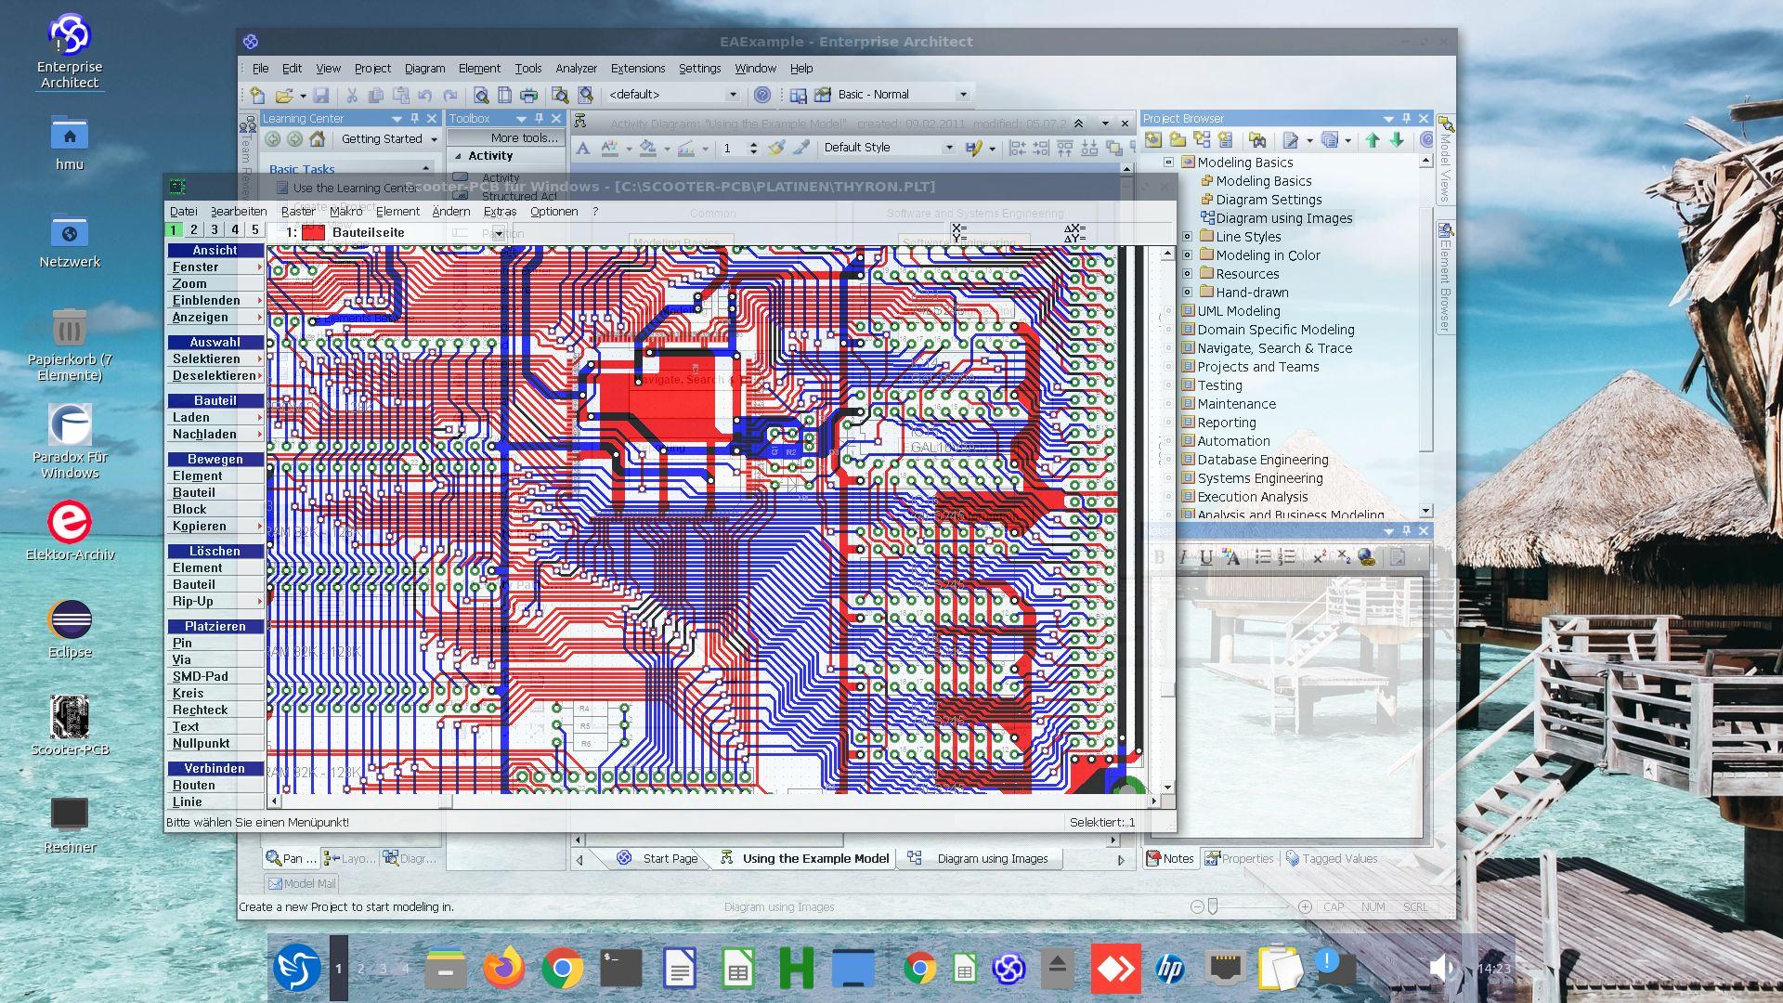1783x1003 pixels.
Task: Open Scooter-PCB desktop icon
Action: (70, 724)
